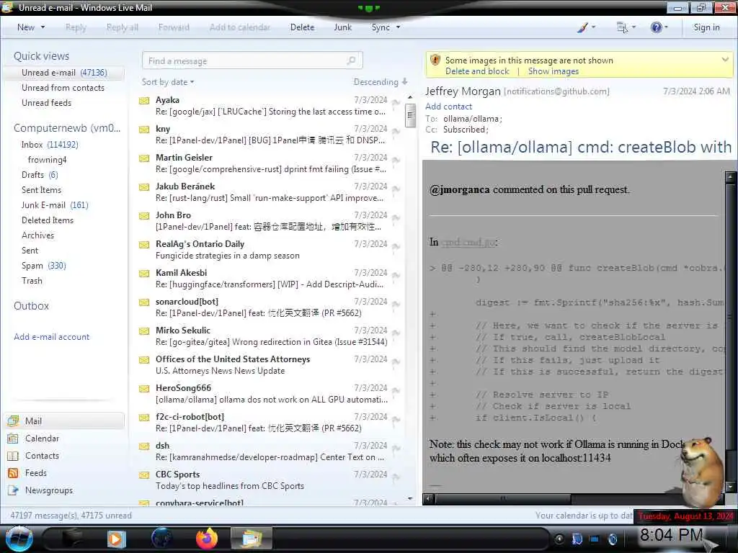Open the globe browser taskbar icon
The width and height of the screenshot is (738, 553).
pyautogui.click(x=161, y=539)
